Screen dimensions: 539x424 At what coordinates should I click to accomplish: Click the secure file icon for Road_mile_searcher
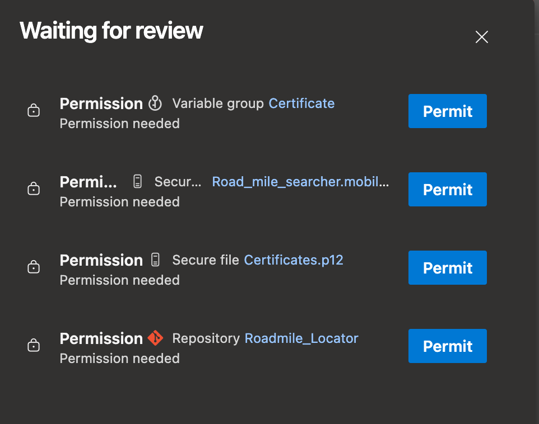tap(138, 182)
